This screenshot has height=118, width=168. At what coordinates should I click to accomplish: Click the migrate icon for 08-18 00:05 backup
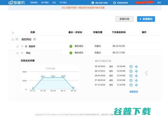coord(136,66)
